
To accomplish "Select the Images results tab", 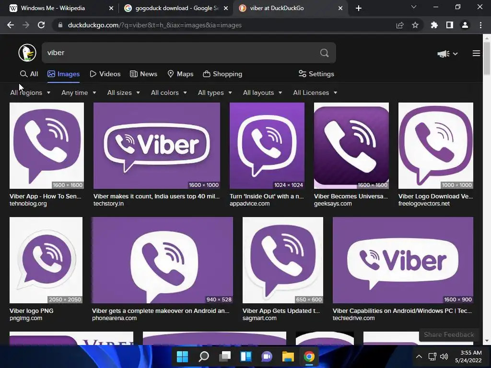I will (64, 74).
